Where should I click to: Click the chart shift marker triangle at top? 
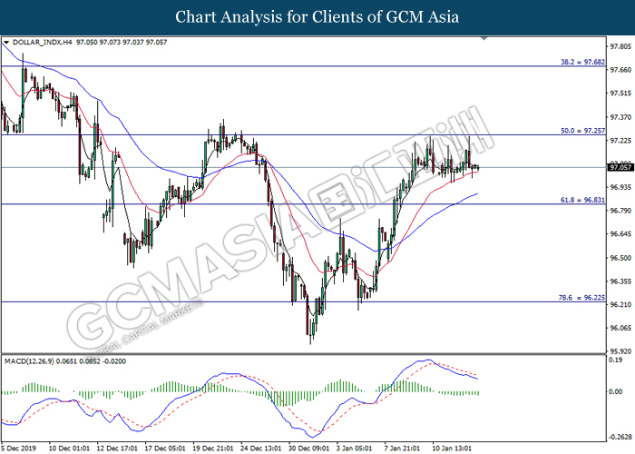click(484, 38)
